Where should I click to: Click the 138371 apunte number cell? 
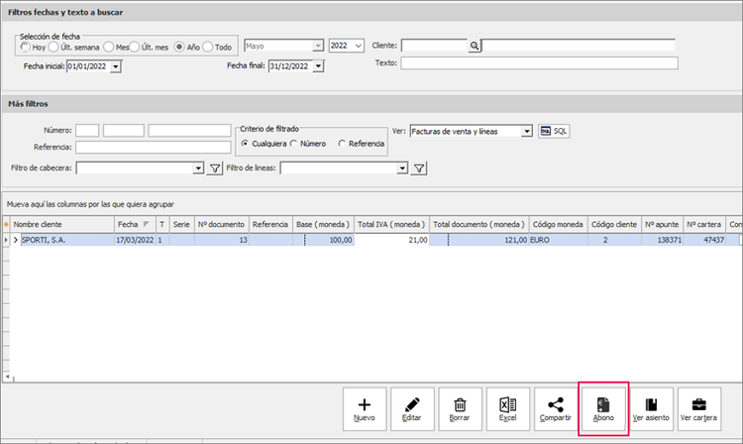pos(663,240)
